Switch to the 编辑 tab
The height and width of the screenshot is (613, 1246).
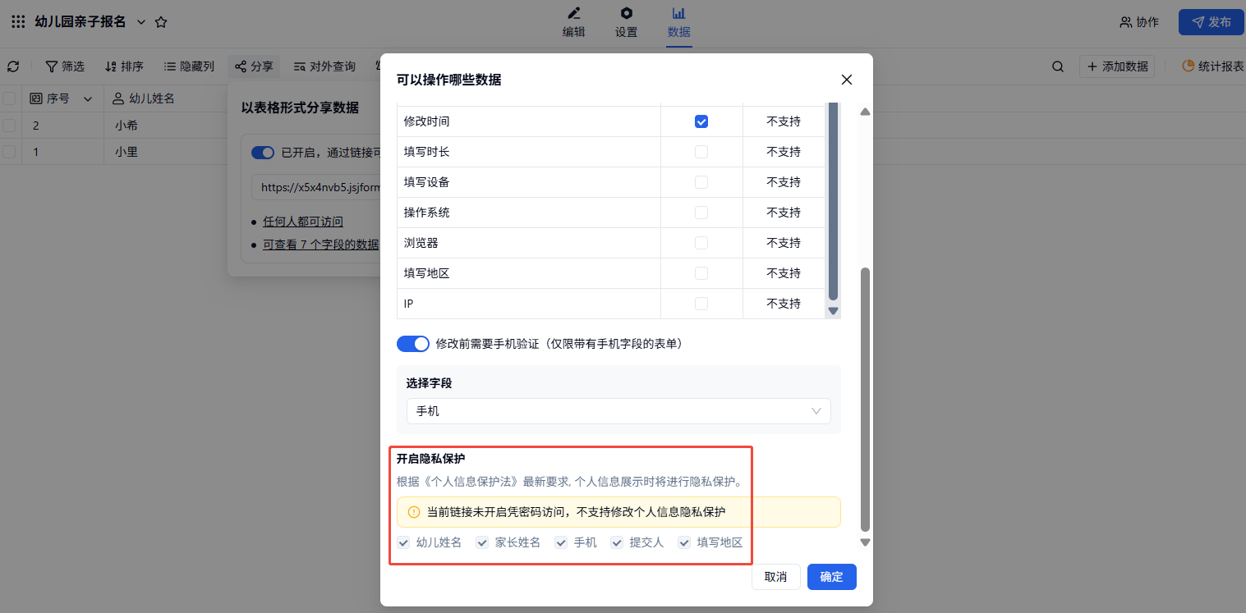(573, 22)
